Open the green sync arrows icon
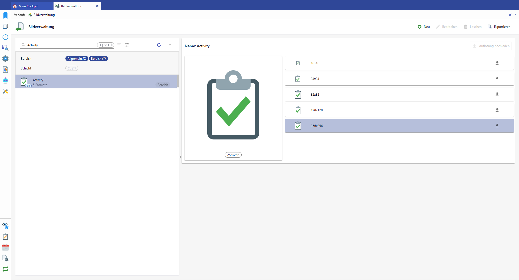This screenshot has width=519, height=280. (5, 269)
